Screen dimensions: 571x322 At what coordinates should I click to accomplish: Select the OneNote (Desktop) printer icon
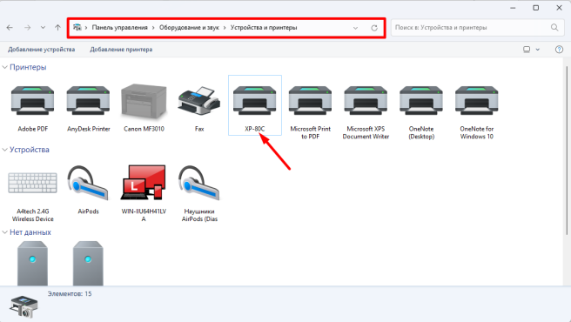pyautogui.click(x=421, y=101)
